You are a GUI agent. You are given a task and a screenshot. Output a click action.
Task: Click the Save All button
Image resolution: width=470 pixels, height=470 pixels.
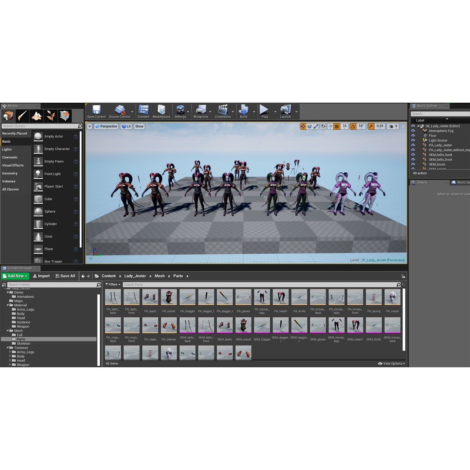(65, 276)
